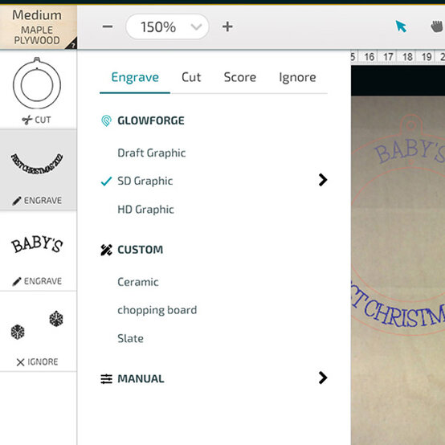Expand the Manual settings arrow
Image resolution: width=445 pixels, height=445 pixels.
[x=323, y=378]
